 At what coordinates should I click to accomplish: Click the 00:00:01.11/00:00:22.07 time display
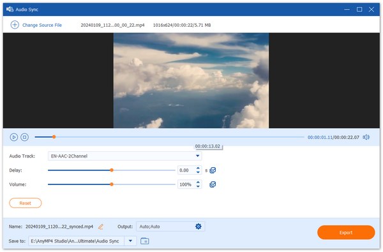pyautogui.click(x=333, y=137)
